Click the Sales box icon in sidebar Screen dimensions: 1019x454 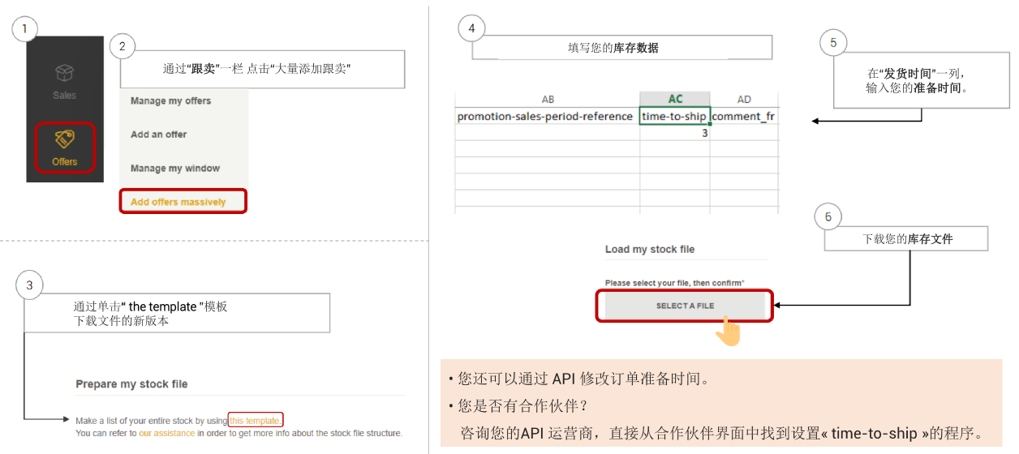coord(65,73)
